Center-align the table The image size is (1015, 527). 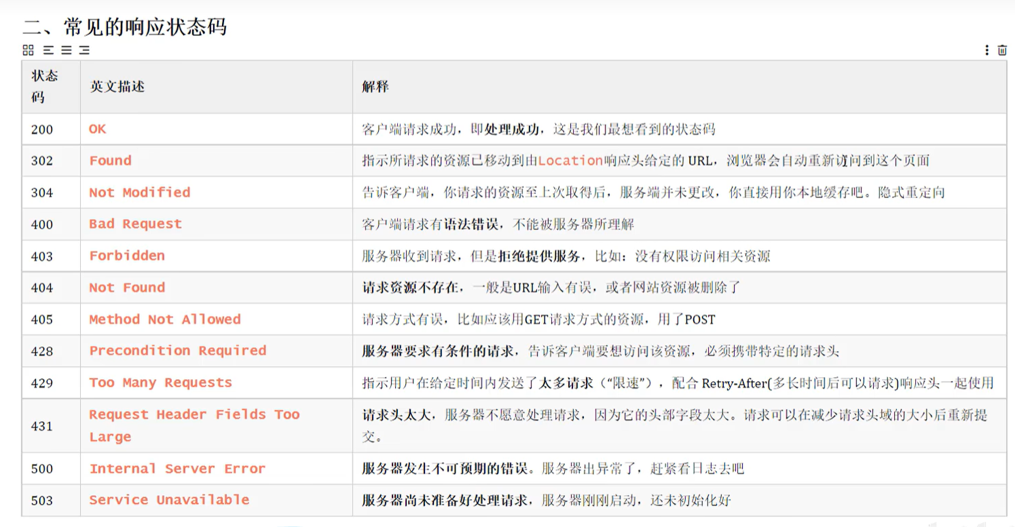point(66,50)
